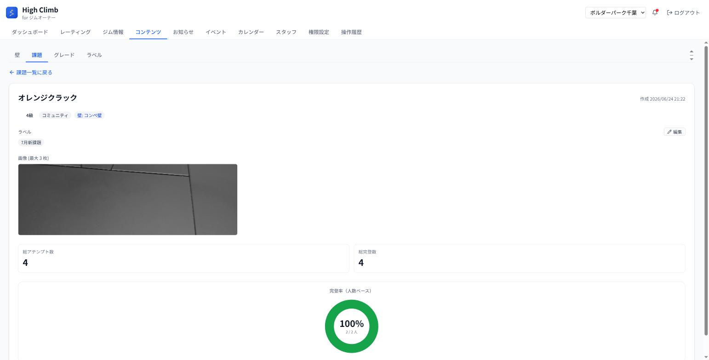Screen dimensions: 709x360
Task: View the 操作履歴 tab
Action: (x=351, y=32)
